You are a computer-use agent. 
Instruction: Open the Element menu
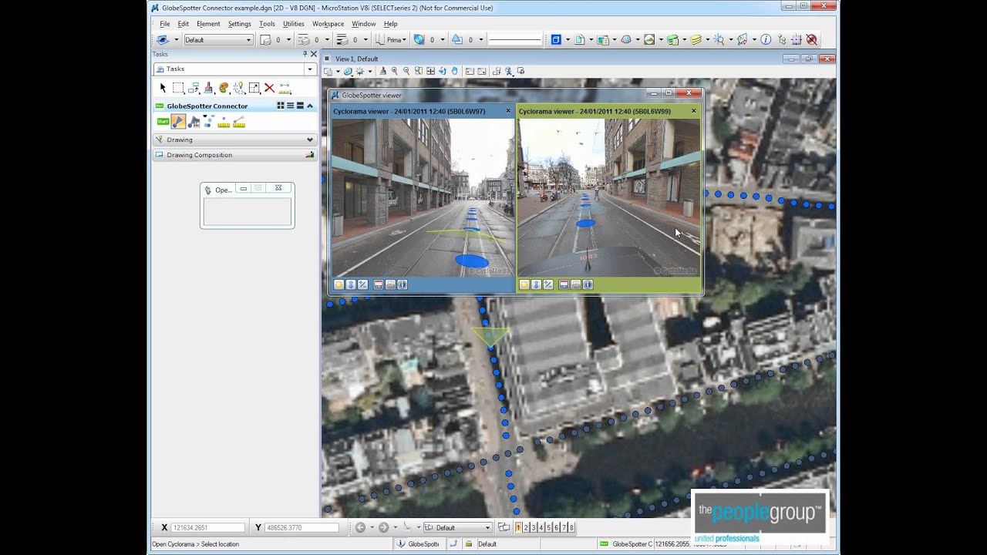pyautogui.click(x=208, y=24)
